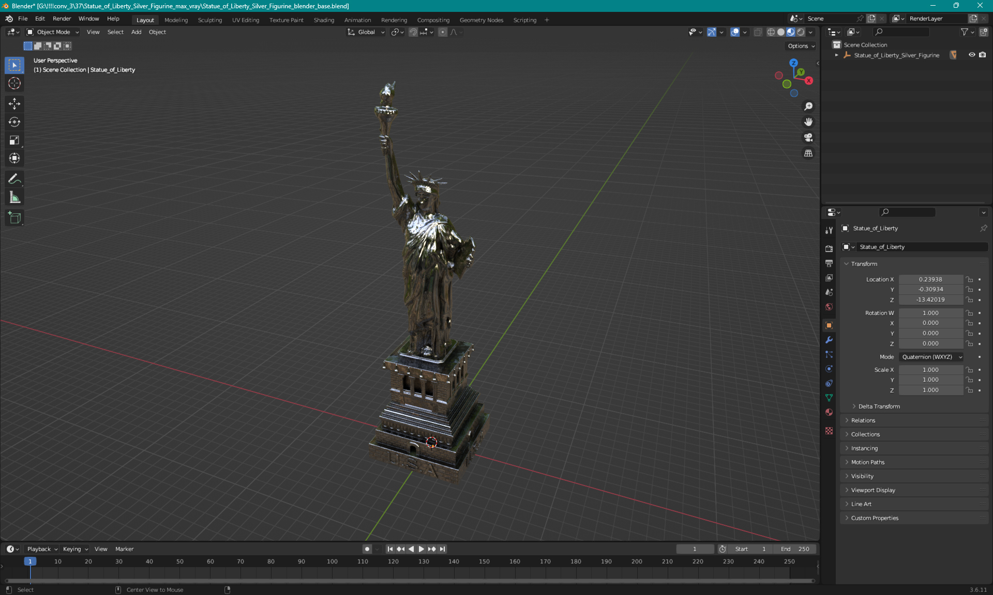Open the Object Data properties tab

click(829, 398)
